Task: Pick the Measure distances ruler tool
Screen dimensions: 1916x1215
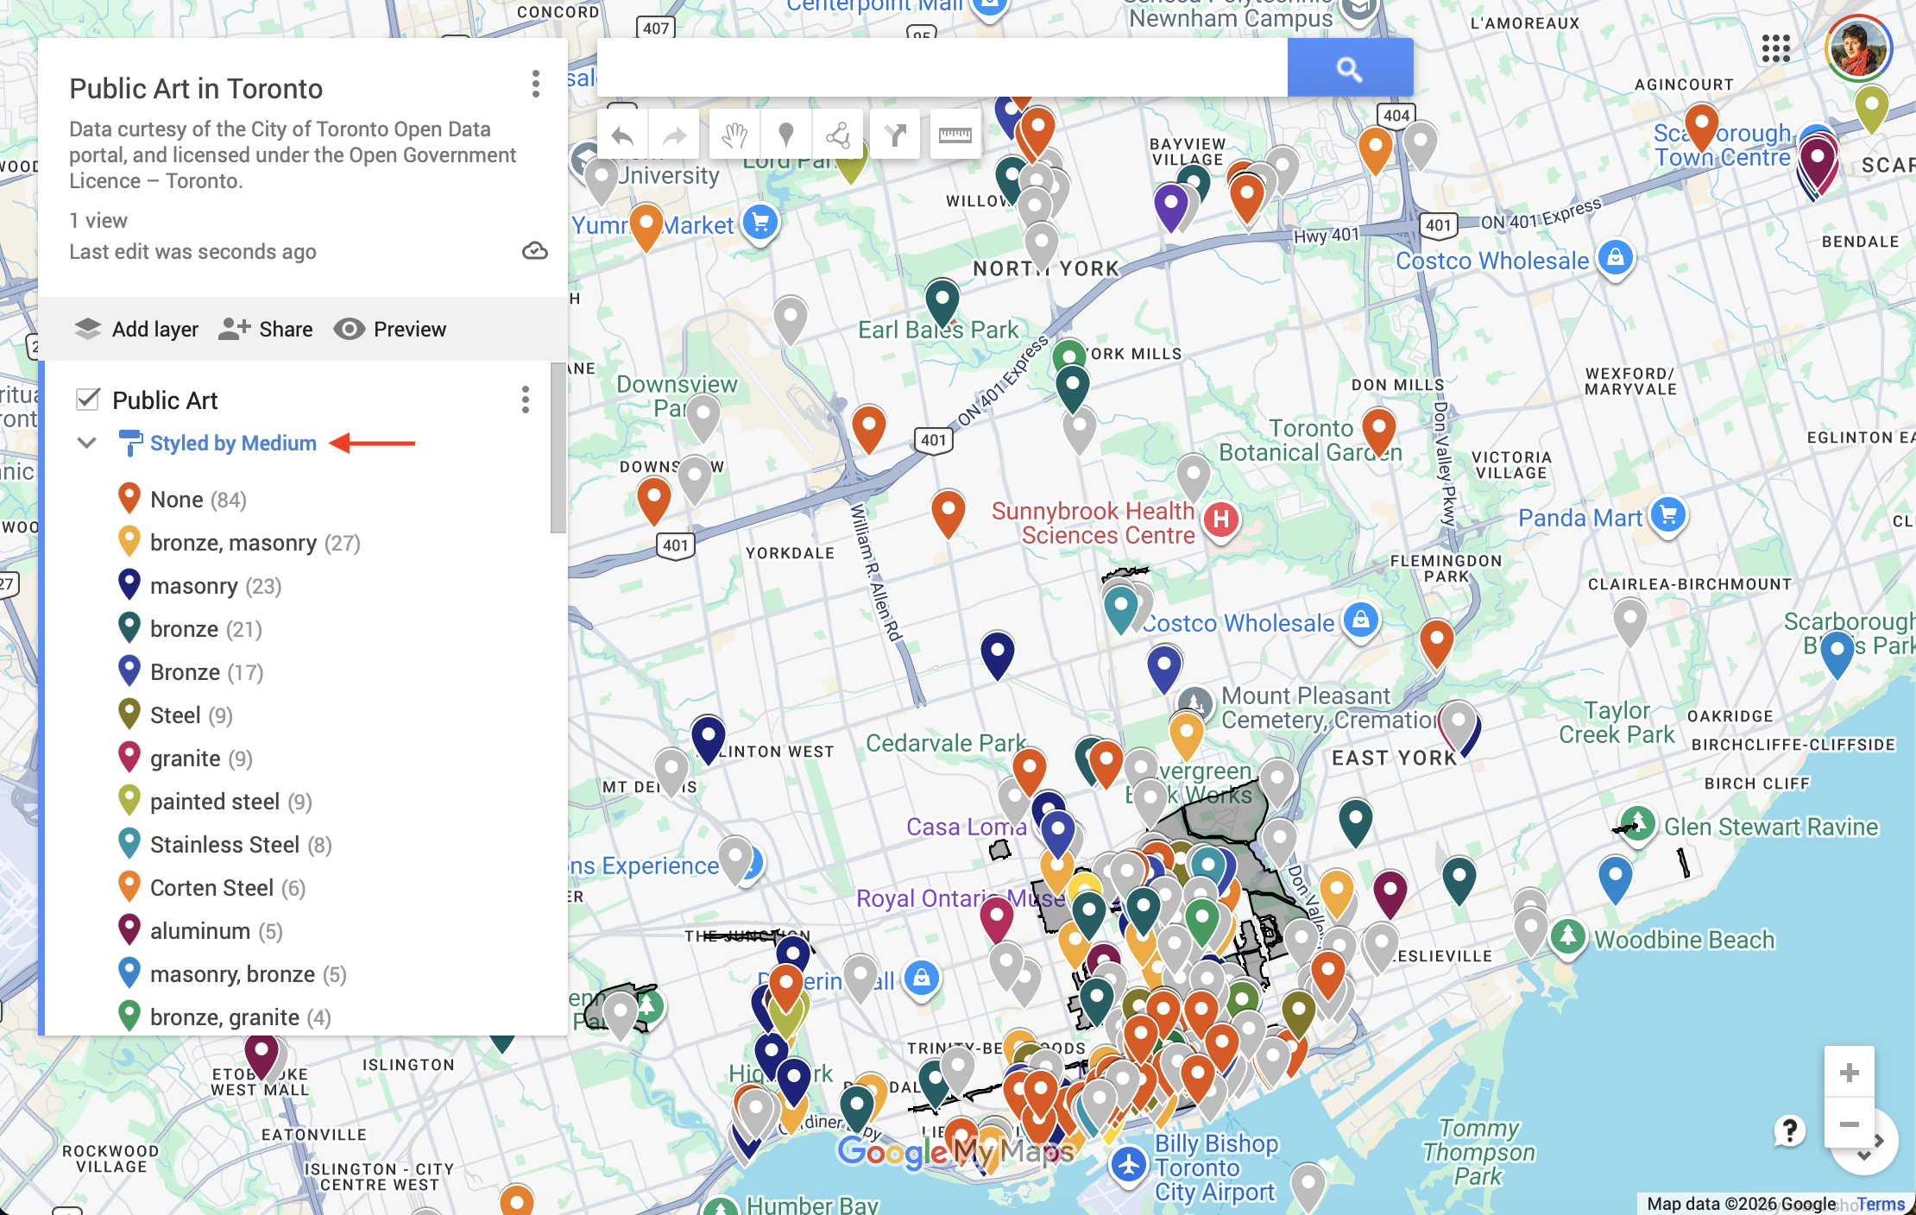Action: click(955, 135)
